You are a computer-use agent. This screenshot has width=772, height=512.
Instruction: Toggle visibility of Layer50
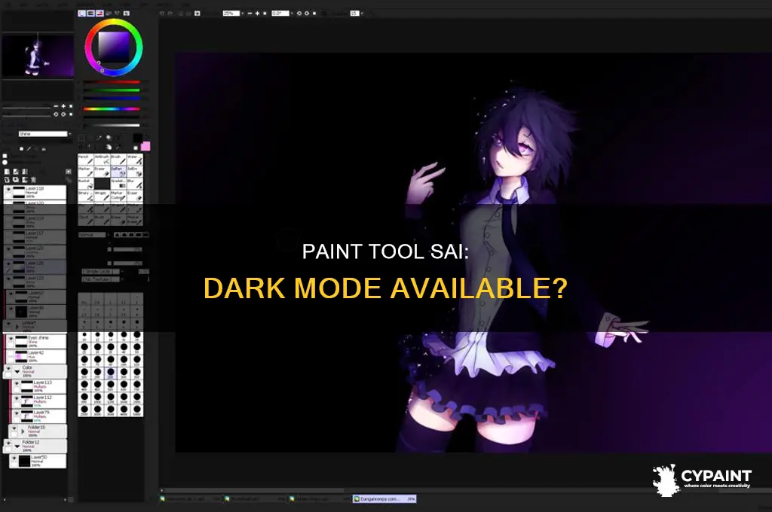point(14,459)
